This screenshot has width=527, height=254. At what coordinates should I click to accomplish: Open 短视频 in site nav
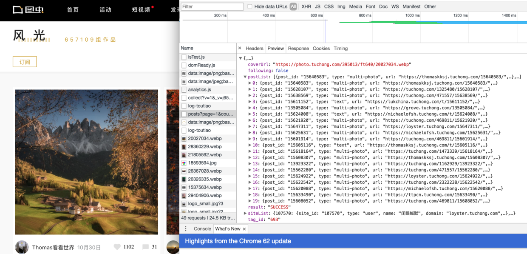pyautogui.click(x=141, y=10)
